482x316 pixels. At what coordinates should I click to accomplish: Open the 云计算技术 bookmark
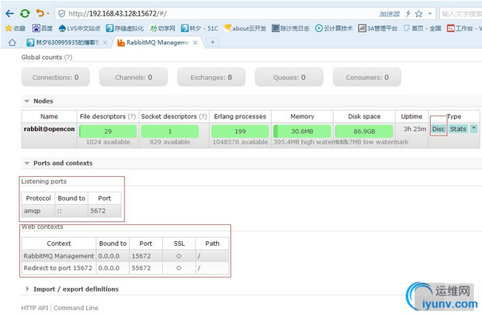[334, 29]
